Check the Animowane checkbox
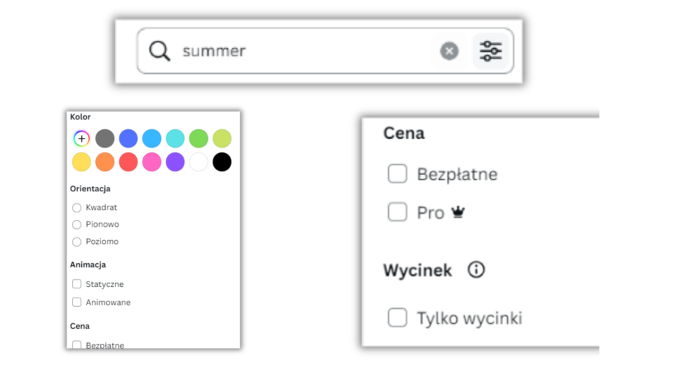 77,303
